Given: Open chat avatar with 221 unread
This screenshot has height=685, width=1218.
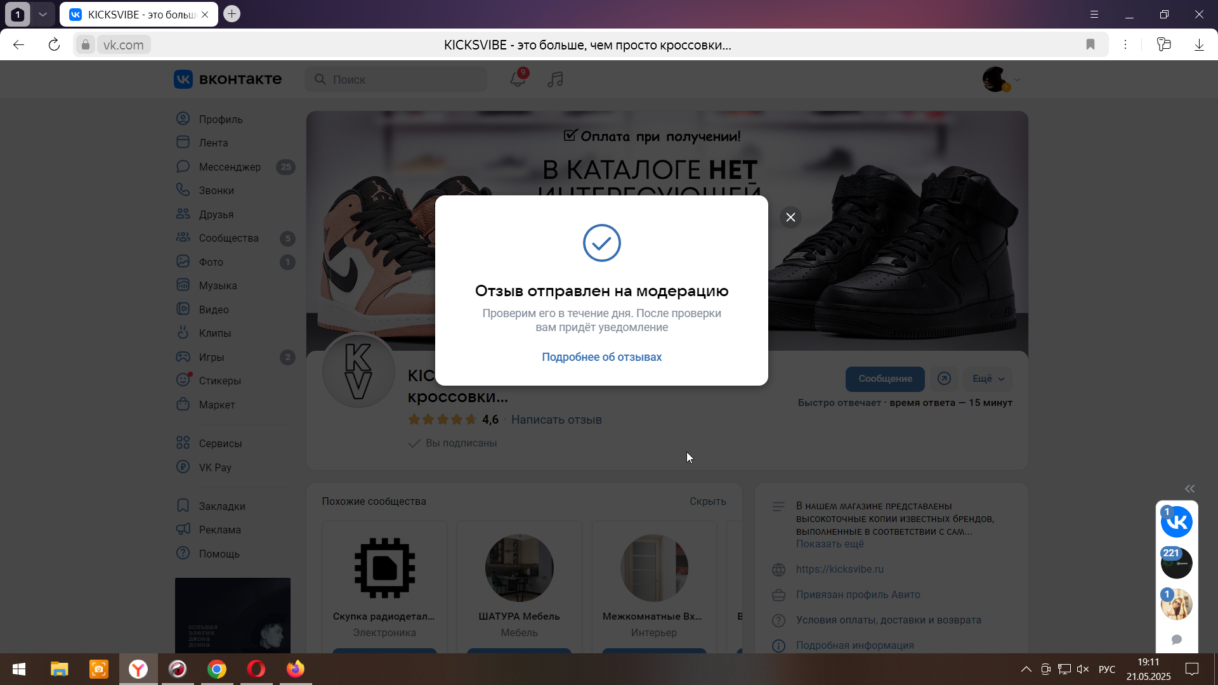Looking at the screenshot, I should 1176,563.
